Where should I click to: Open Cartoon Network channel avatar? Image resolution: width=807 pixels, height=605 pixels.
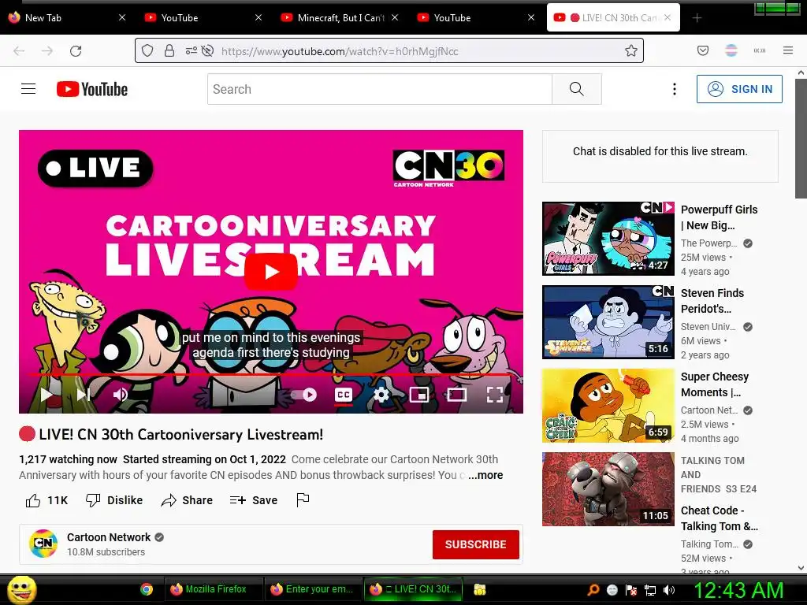point(43,544)
